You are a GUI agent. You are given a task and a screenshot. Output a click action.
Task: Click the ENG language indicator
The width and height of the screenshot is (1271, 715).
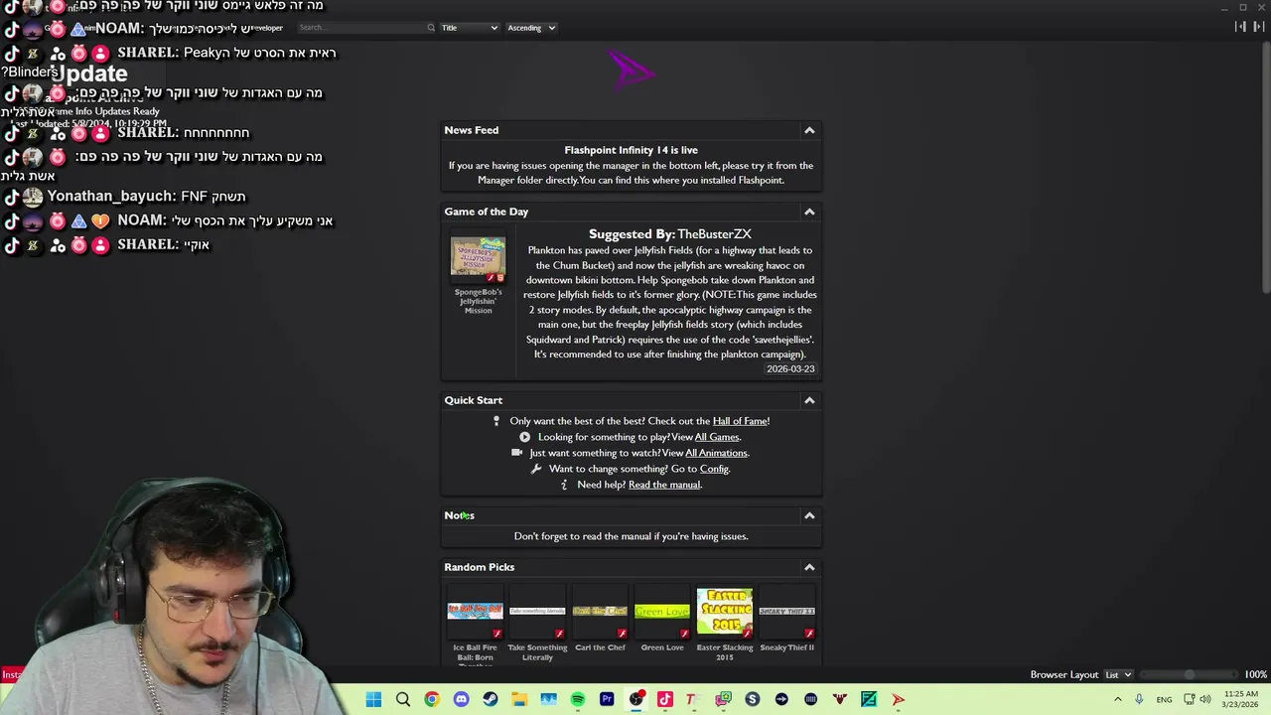[x=1164, y=699]
